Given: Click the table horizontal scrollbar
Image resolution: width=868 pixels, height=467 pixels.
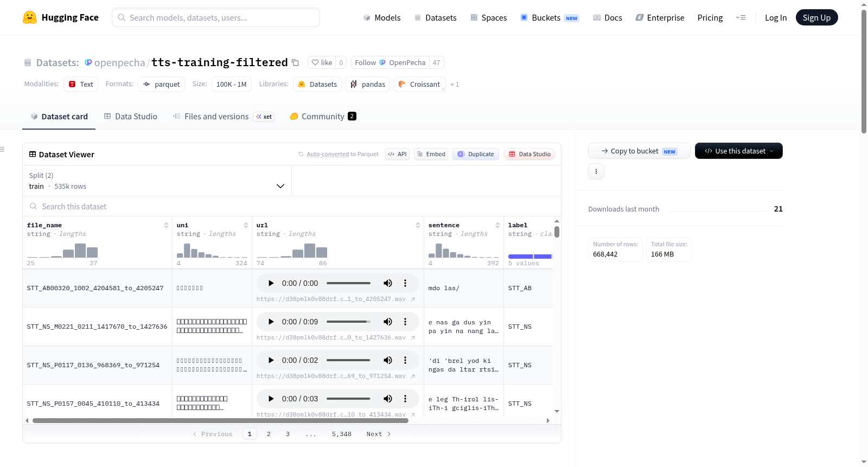Looking at the screenshot, I should [220, 420].
